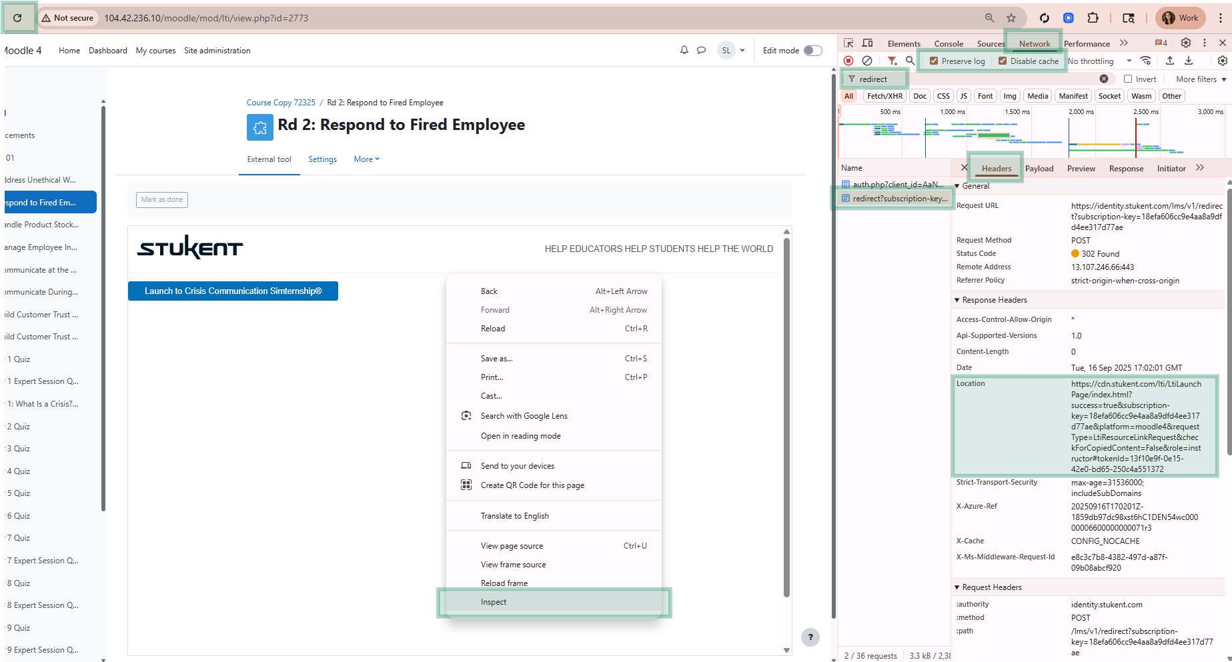Toggle the device toolbar icon
1232x662 pixels.
[x=867, y=43]
